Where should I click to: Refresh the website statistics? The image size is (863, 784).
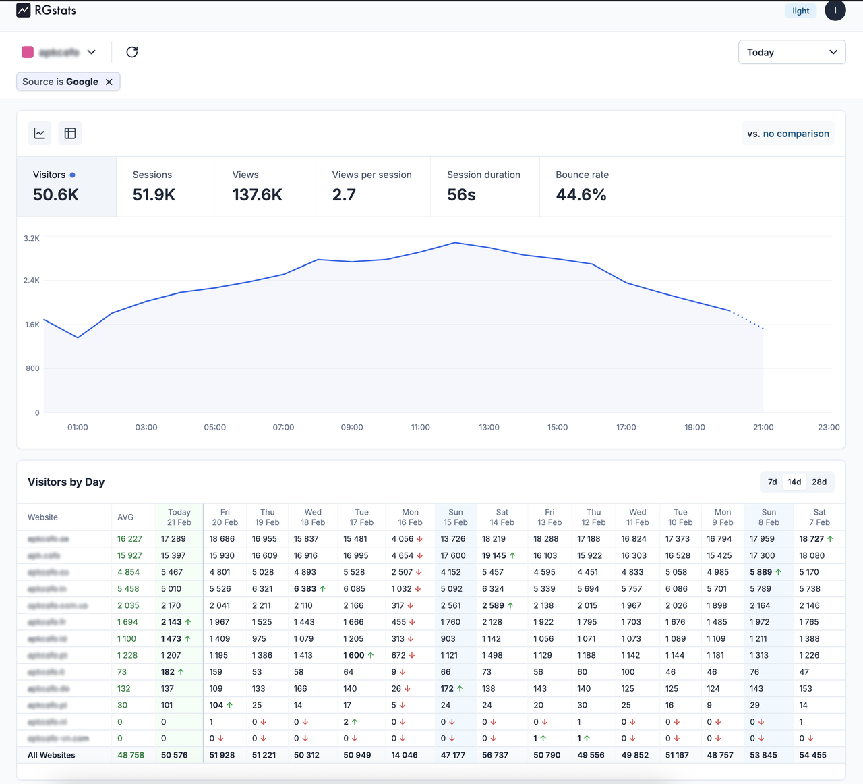(132, 52)
